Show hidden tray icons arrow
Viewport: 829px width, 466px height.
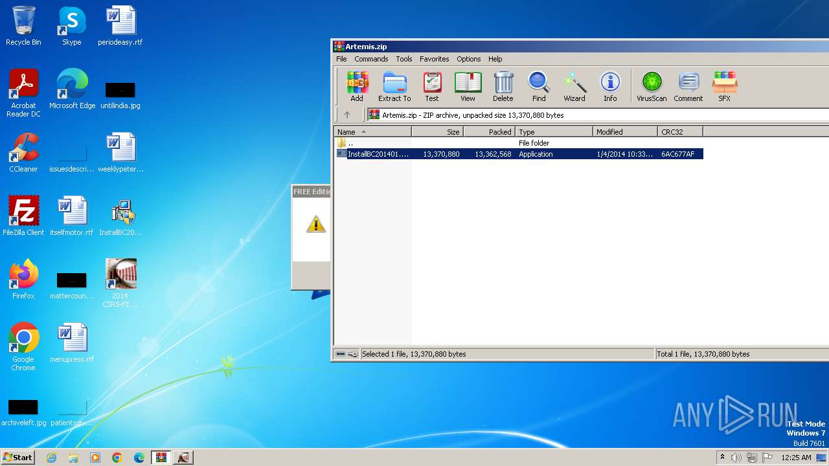pyautogui.click(x=722, y=458)
